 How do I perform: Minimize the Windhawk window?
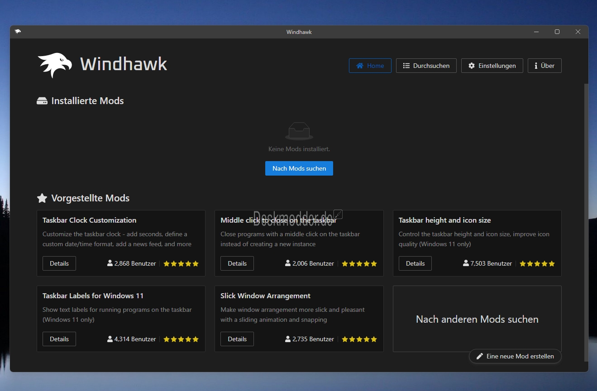point(536,32)
